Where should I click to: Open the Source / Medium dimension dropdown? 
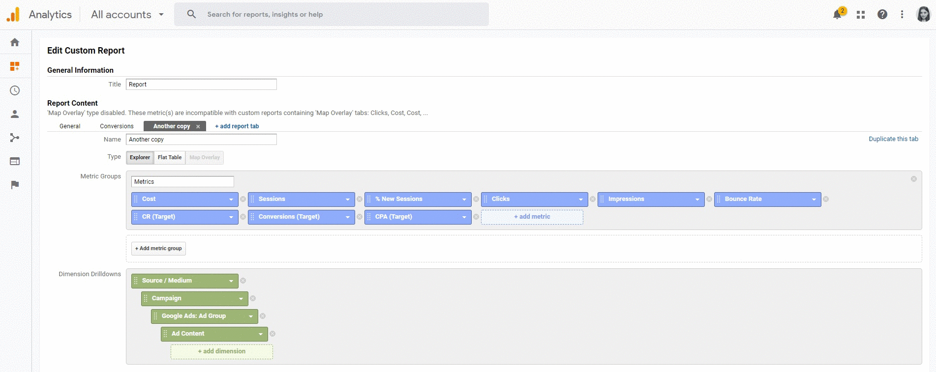231,281
